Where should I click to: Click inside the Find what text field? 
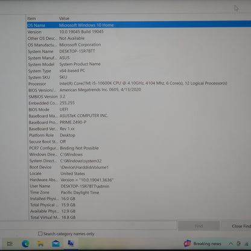pos(88,226)
